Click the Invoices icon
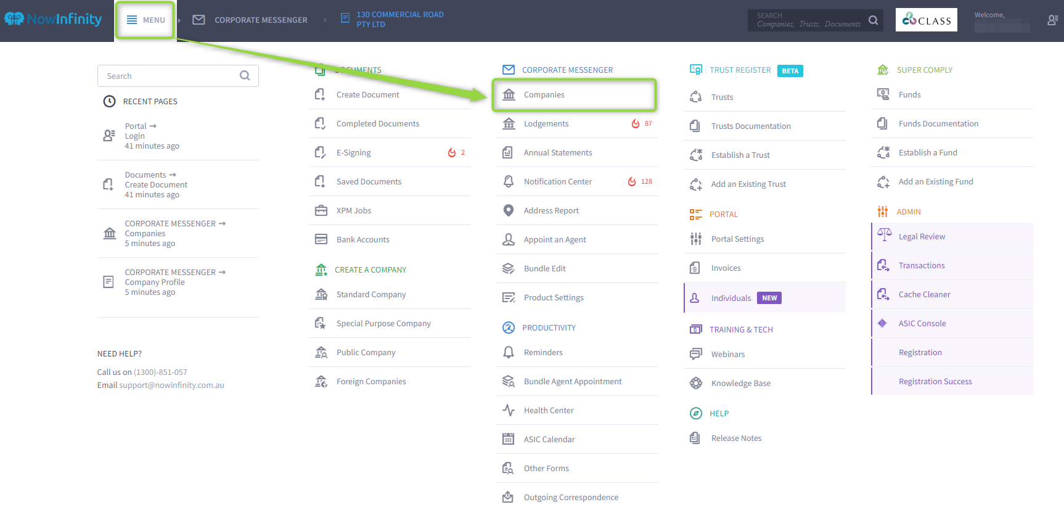1064x531 pixels. (x=695, y=268)
